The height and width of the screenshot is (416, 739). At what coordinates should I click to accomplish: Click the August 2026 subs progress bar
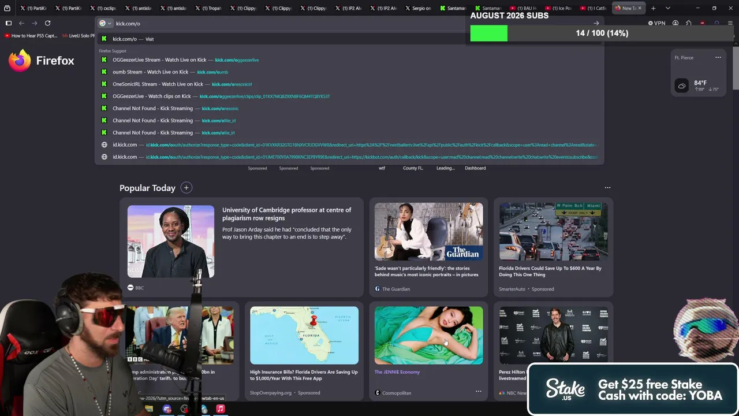(x=600, y=33)
